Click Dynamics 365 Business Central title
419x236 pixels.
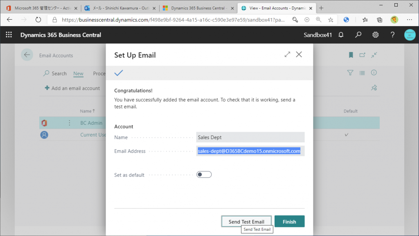coord(61,35)
